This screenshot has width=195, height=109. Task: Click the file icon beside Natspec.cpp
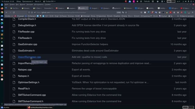pos(14,70)
